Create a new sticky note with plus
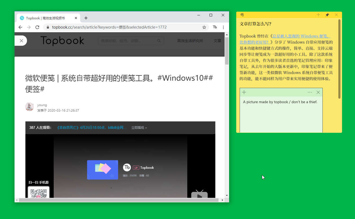355x219 pixels. pos(318,15)
